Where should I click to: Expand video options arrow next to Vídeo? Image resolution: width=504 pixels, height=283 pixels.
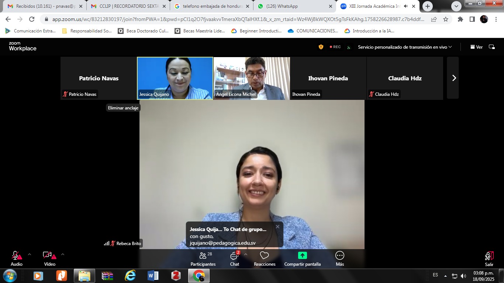click(62, 254)
